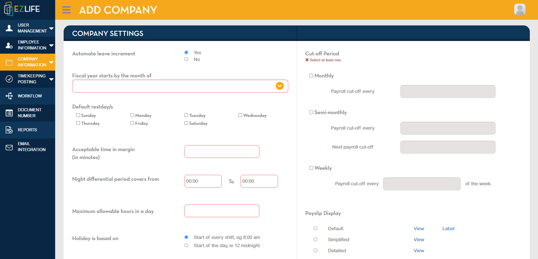538x259 pixels.
Task: Open the fiscal year month dropdown
Action: (180, 86)
